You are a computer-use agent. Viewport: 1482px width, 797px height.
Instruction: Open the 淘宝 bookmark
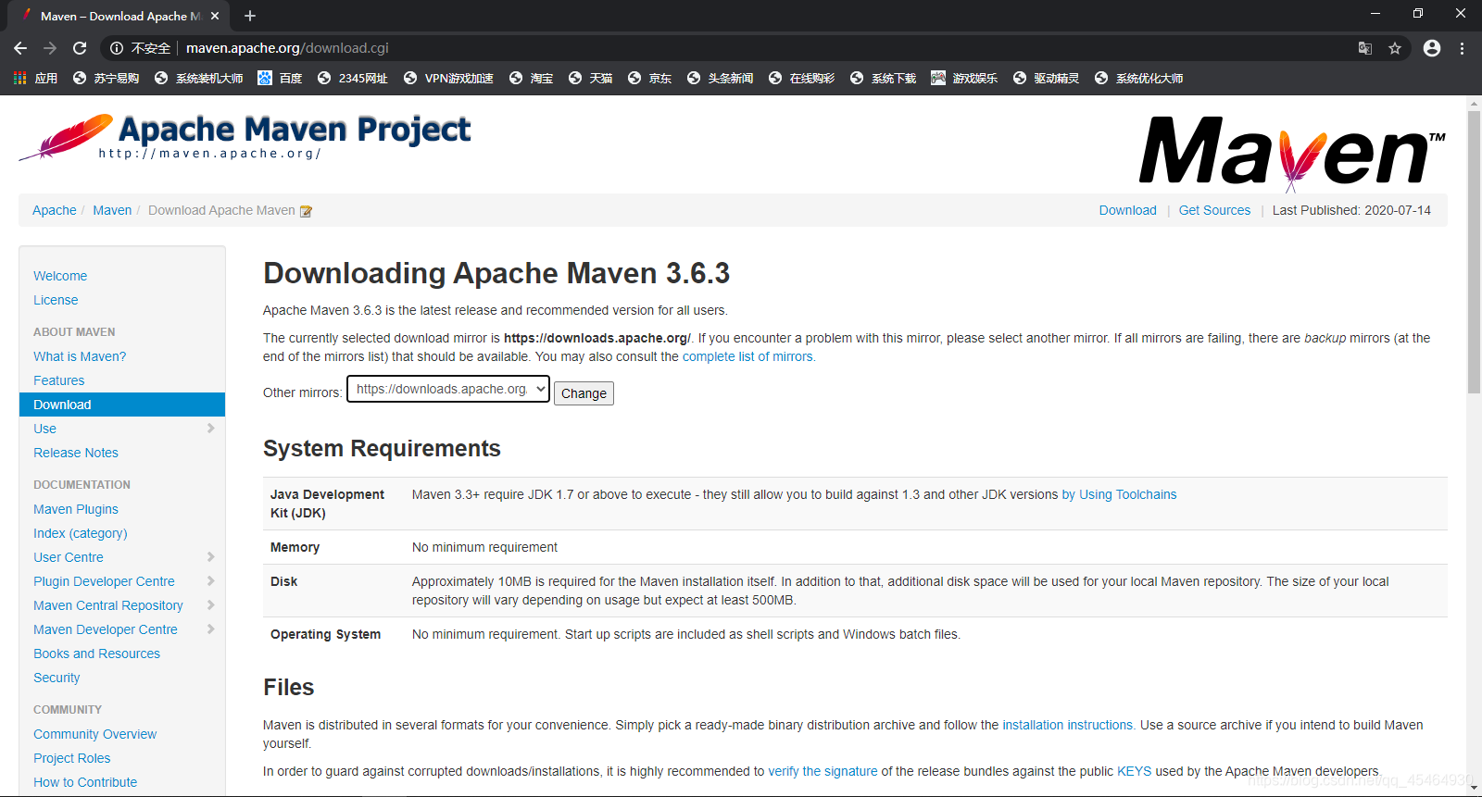pyautogui.click(x=531, y=79)
